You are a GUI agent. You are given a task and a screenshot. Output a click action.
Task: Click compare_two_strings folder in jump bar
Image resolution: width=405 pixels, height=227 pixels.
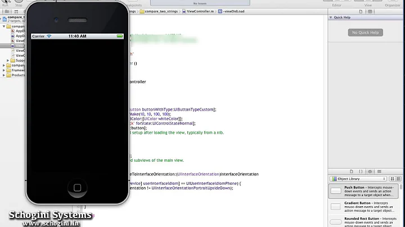pyautogui.click(x=159, y=11)
